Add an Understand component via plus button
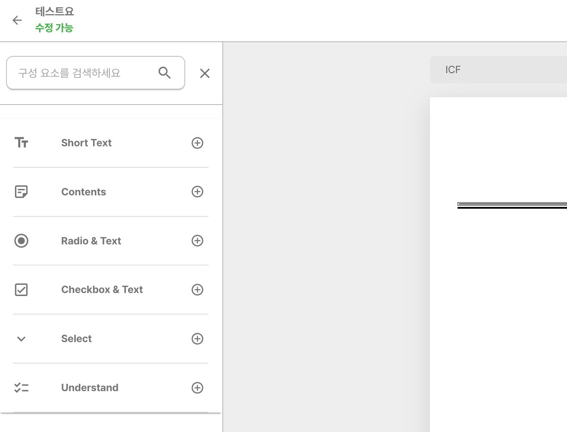567x432 pixels. click(197, 387)
